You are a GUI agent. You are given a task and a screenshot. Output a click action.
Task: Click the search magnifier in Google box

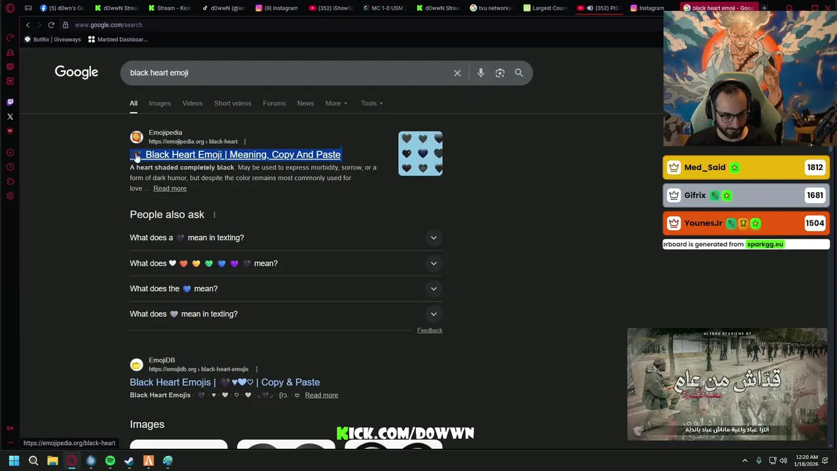(x=519, y=73)
